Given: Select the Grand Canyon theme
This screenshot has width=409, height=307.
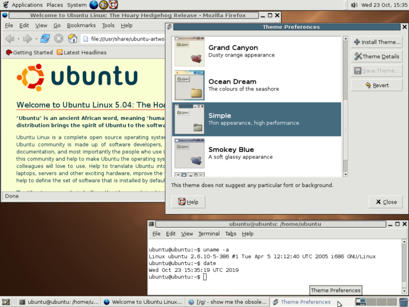Looking at the screenshot, I should (256, 51).
